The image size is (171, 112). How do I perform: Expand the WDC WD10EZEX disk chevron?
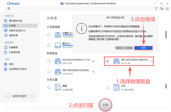pos(152,61)
